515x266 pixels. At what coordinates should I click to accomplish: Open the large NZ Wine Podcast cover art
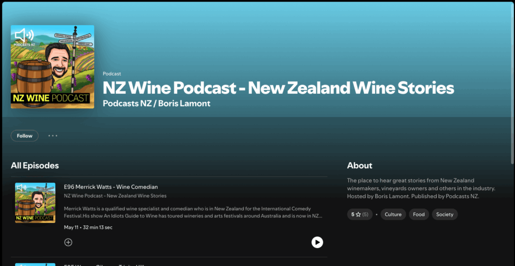click(x=52, y=67)
